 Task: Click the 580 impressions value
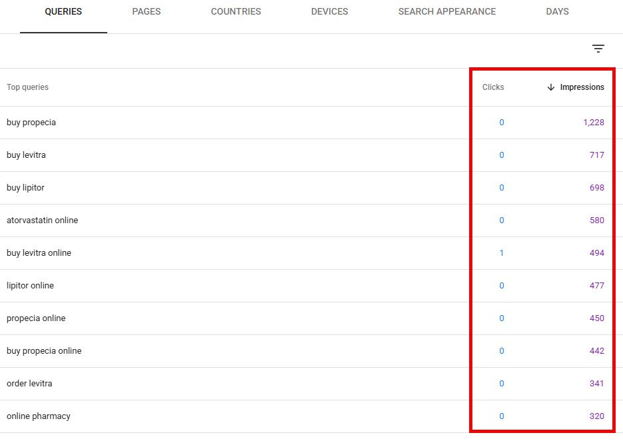(597, 220)
